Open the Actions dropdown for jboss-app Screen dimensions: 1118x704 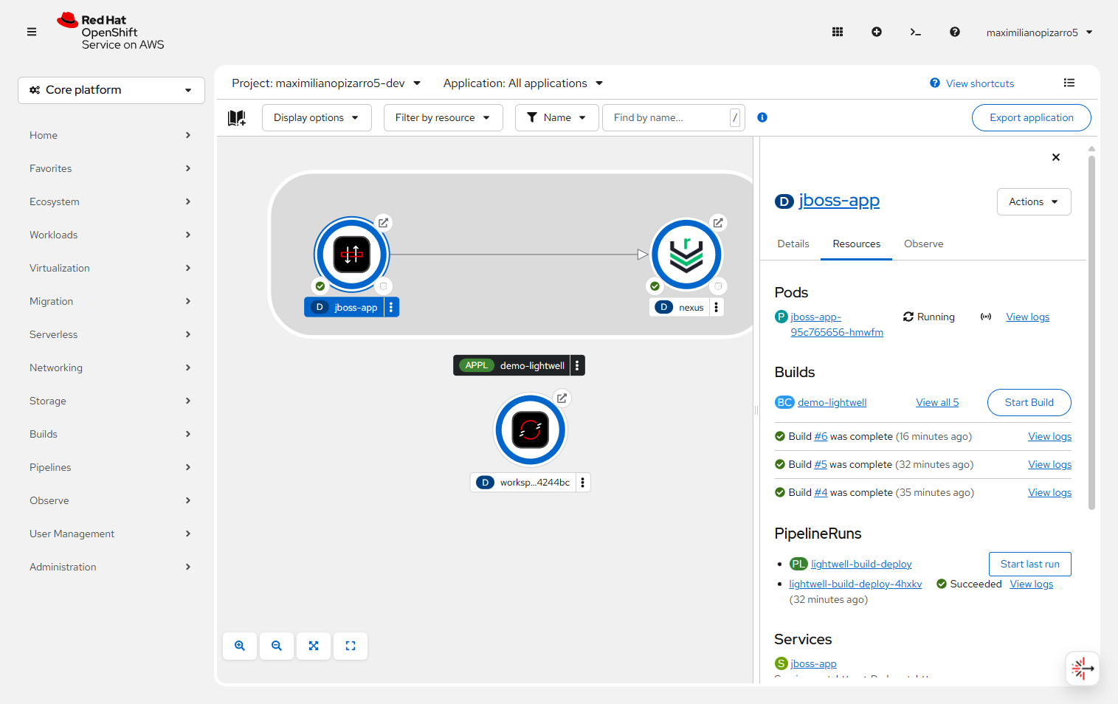tap(1034, 201)
